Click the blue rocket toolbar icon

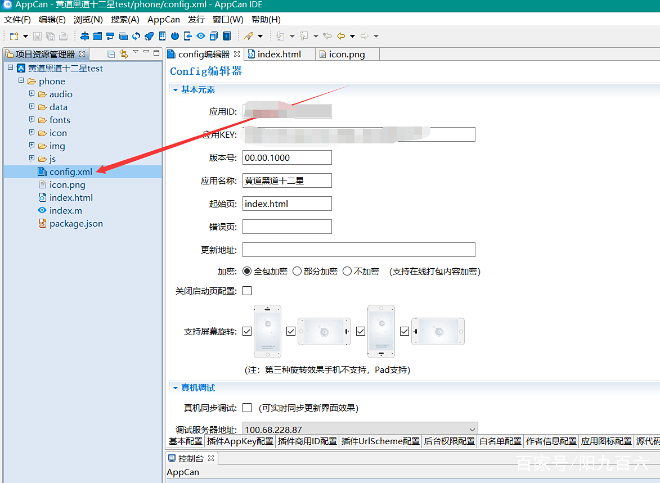[149, 36]
